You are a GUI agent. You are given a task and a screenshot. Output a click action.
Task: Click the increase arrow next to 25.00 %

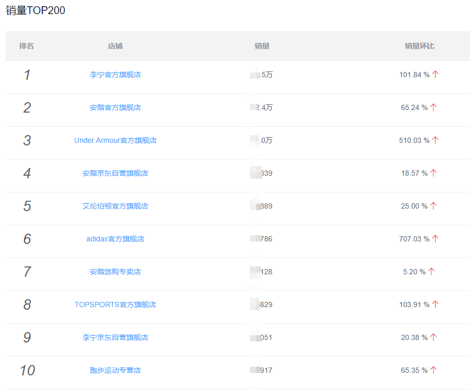433,206
